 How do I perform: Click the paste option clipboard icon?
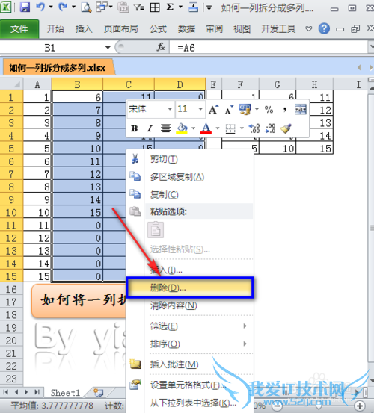156,230
